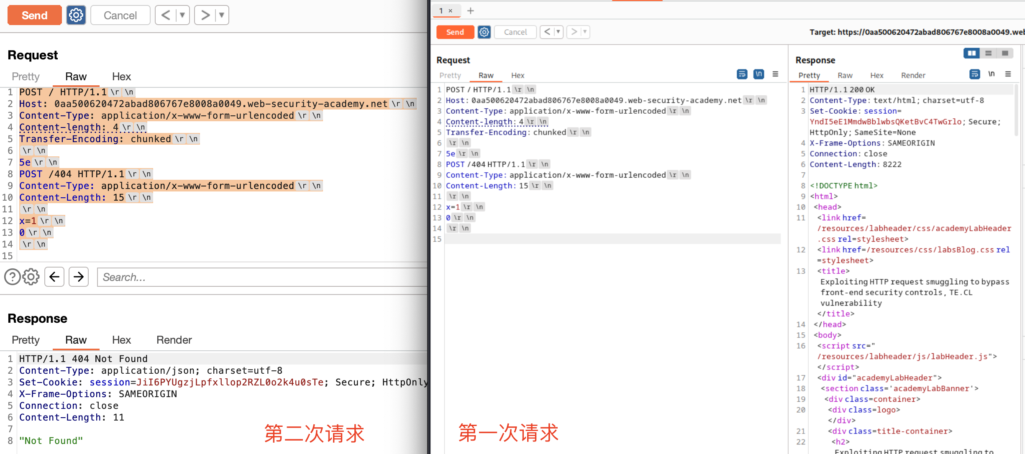The image size is (1025, 454).
Task: Click search settings gear next to help icon
Action: click(31, 277)
